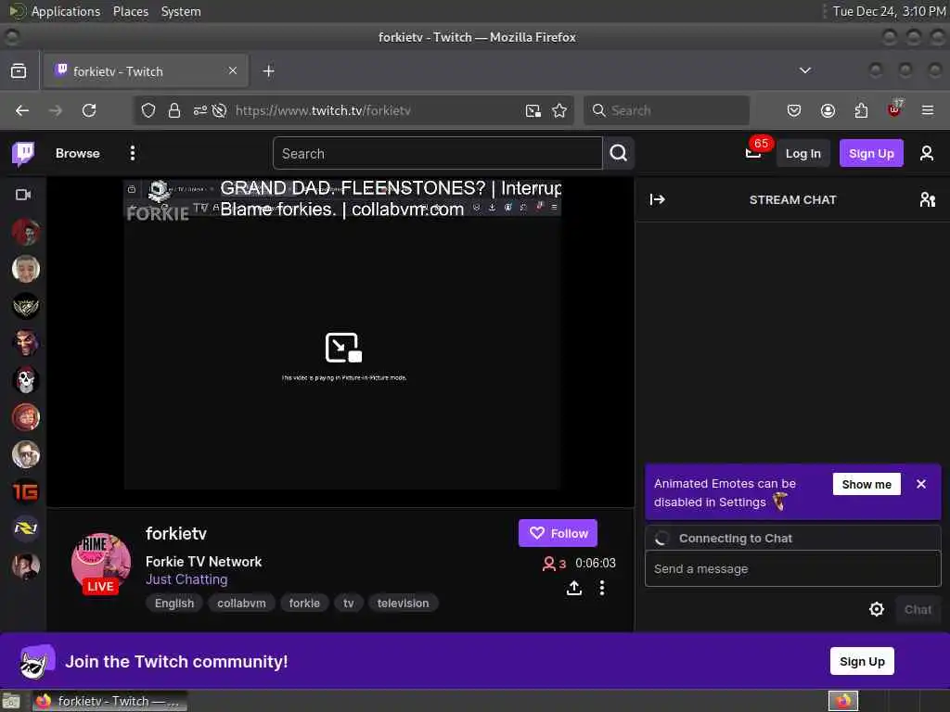Screen dimensions: 950x712
Task: Open the Twitch user profile icon menu
Action: 927,153
